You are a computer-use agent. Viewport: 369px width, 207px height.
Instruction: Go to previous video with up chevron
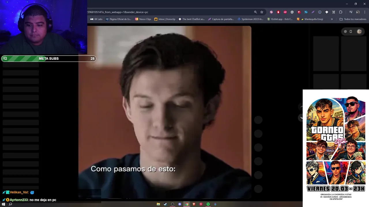tap(302, 107)
